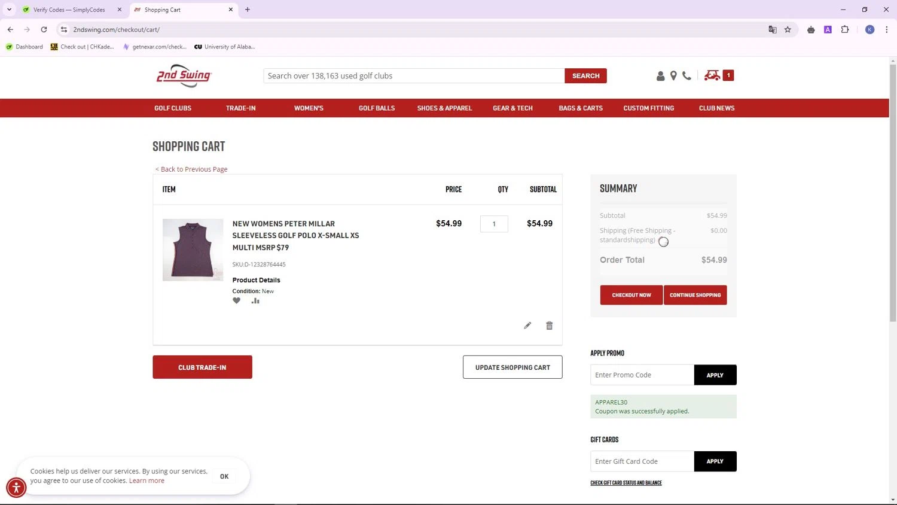The height and width of the screenshot is (505, 897).
Task: Open University of Alabama bookmark
Action: (x=224, y=47)
